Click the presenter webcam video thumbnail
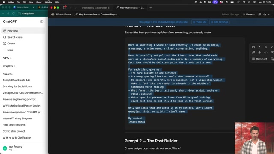This screenshot has height=154, width=274. tap(254, 138)
